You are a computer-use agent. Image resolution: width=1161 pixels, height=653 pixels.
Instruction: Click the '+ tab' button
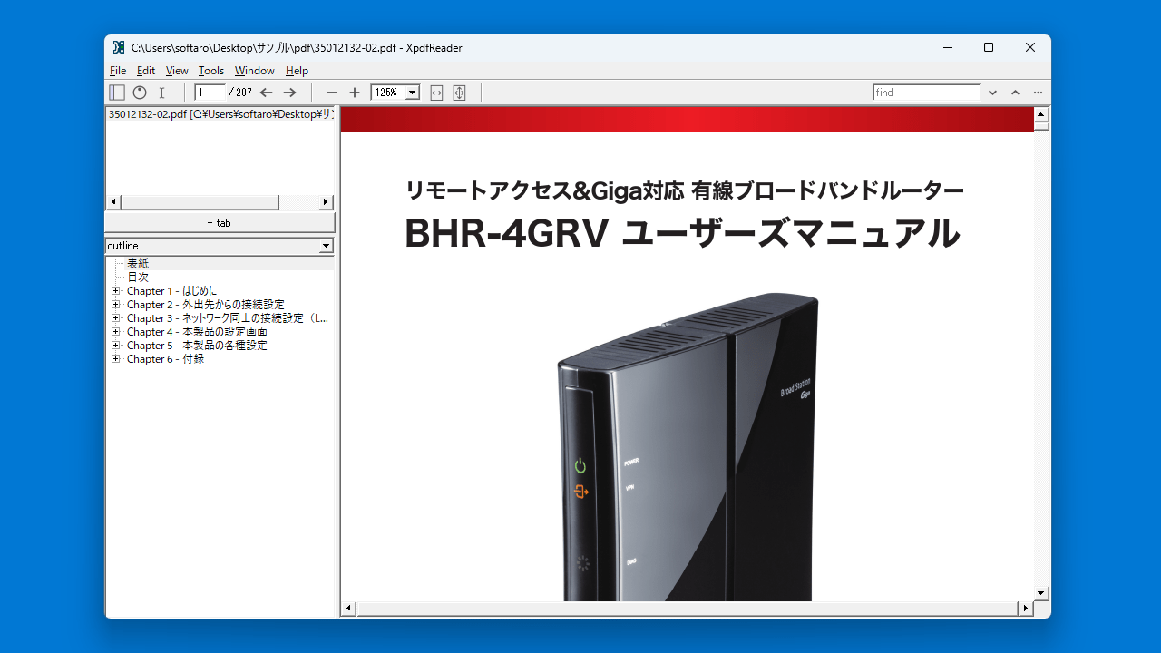point(220,223)
